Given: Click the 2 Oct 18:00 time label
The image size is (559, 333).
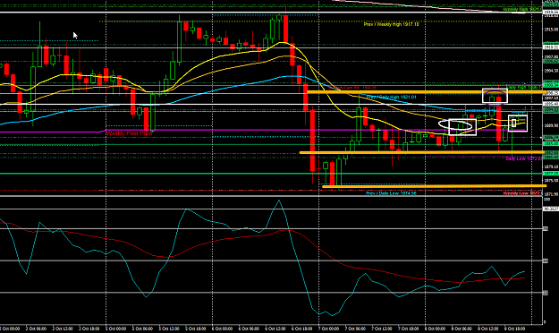Looking at the screenshot, I should pyautogui.click(x=89, y=329).
